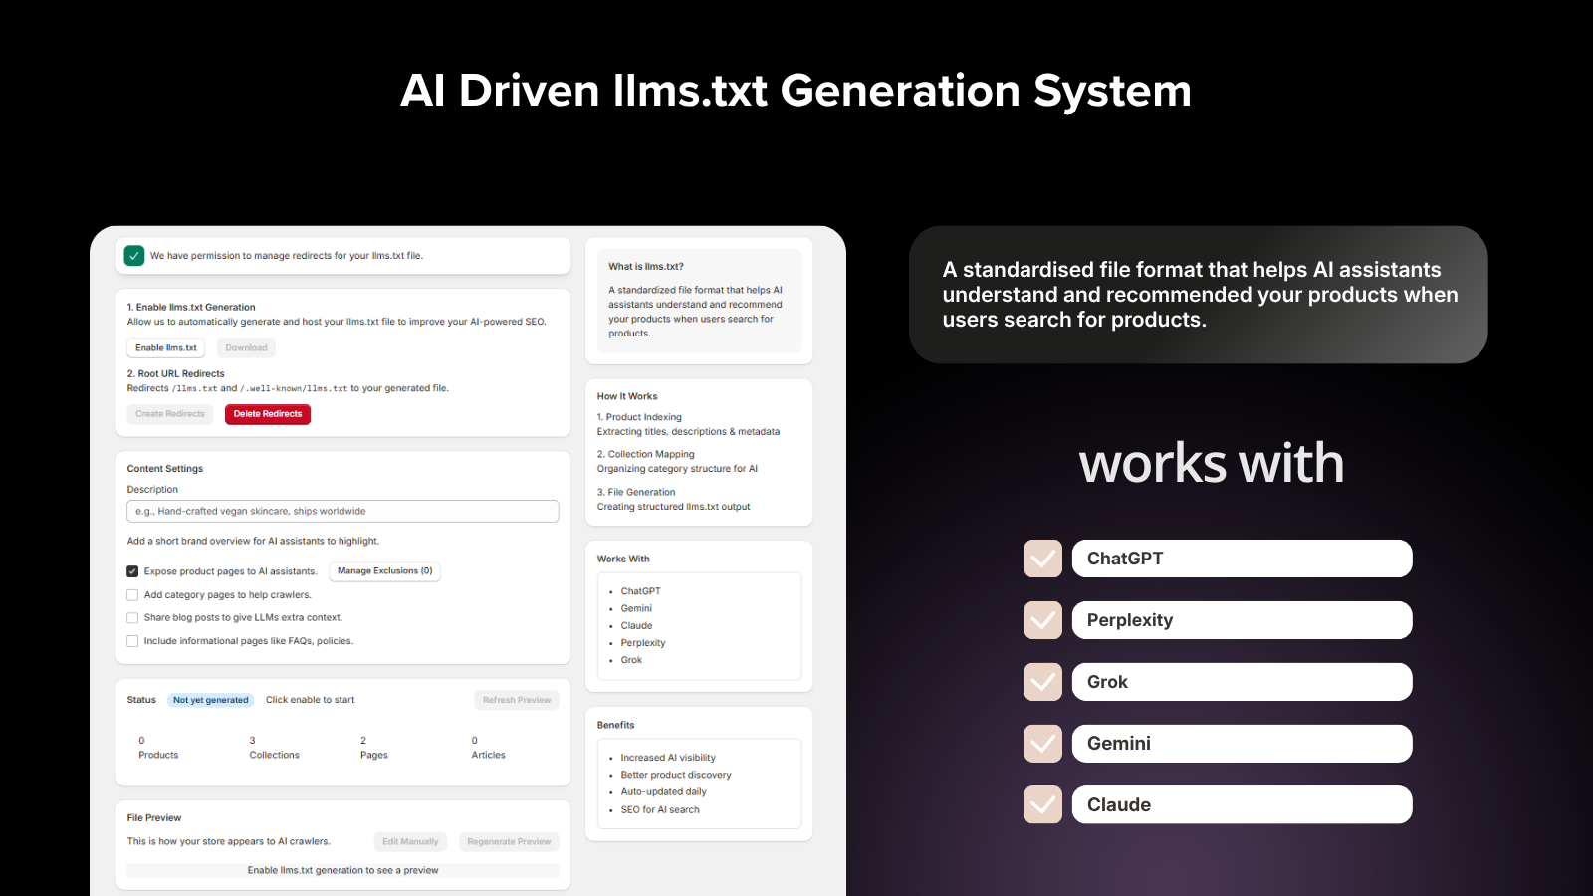Click the Refresh Preview button
Screen dimensions: 1593x896
(517, 700)
